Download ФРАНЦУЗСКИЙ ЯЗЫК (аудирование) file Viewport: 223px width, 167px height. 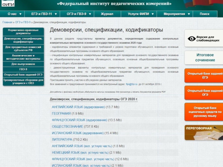[x=79, y=120]
